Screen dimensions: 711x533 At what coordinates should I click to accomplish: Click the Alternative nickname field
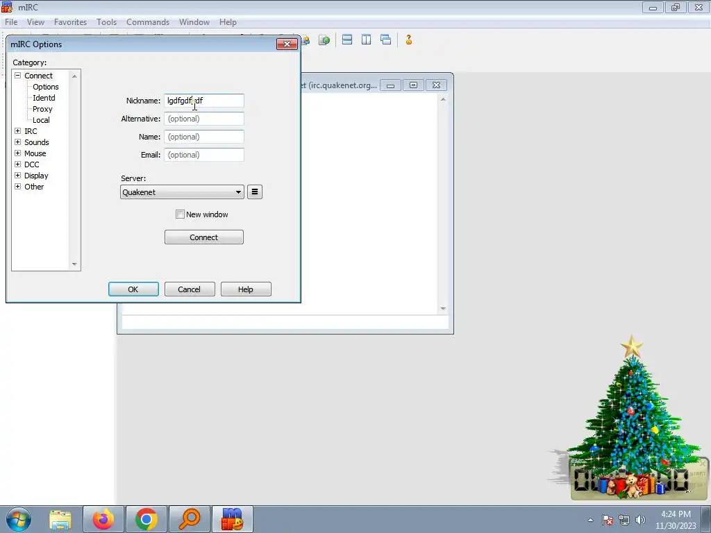[204, 119]
